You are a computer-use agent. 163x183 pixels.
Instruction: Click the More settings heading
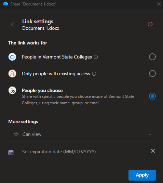coord(23,122)
